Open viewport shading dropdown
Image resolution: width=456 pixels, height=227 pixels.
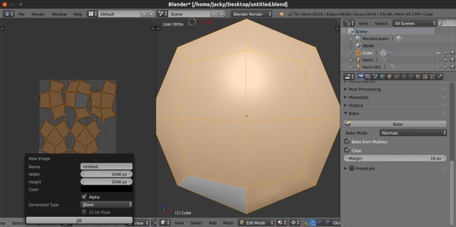coord(282,222)
